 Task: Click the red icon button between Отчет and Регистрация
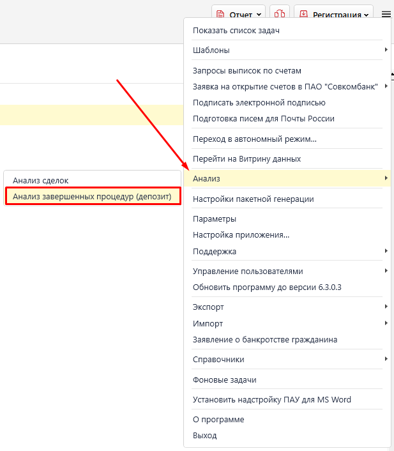(280, 13)
